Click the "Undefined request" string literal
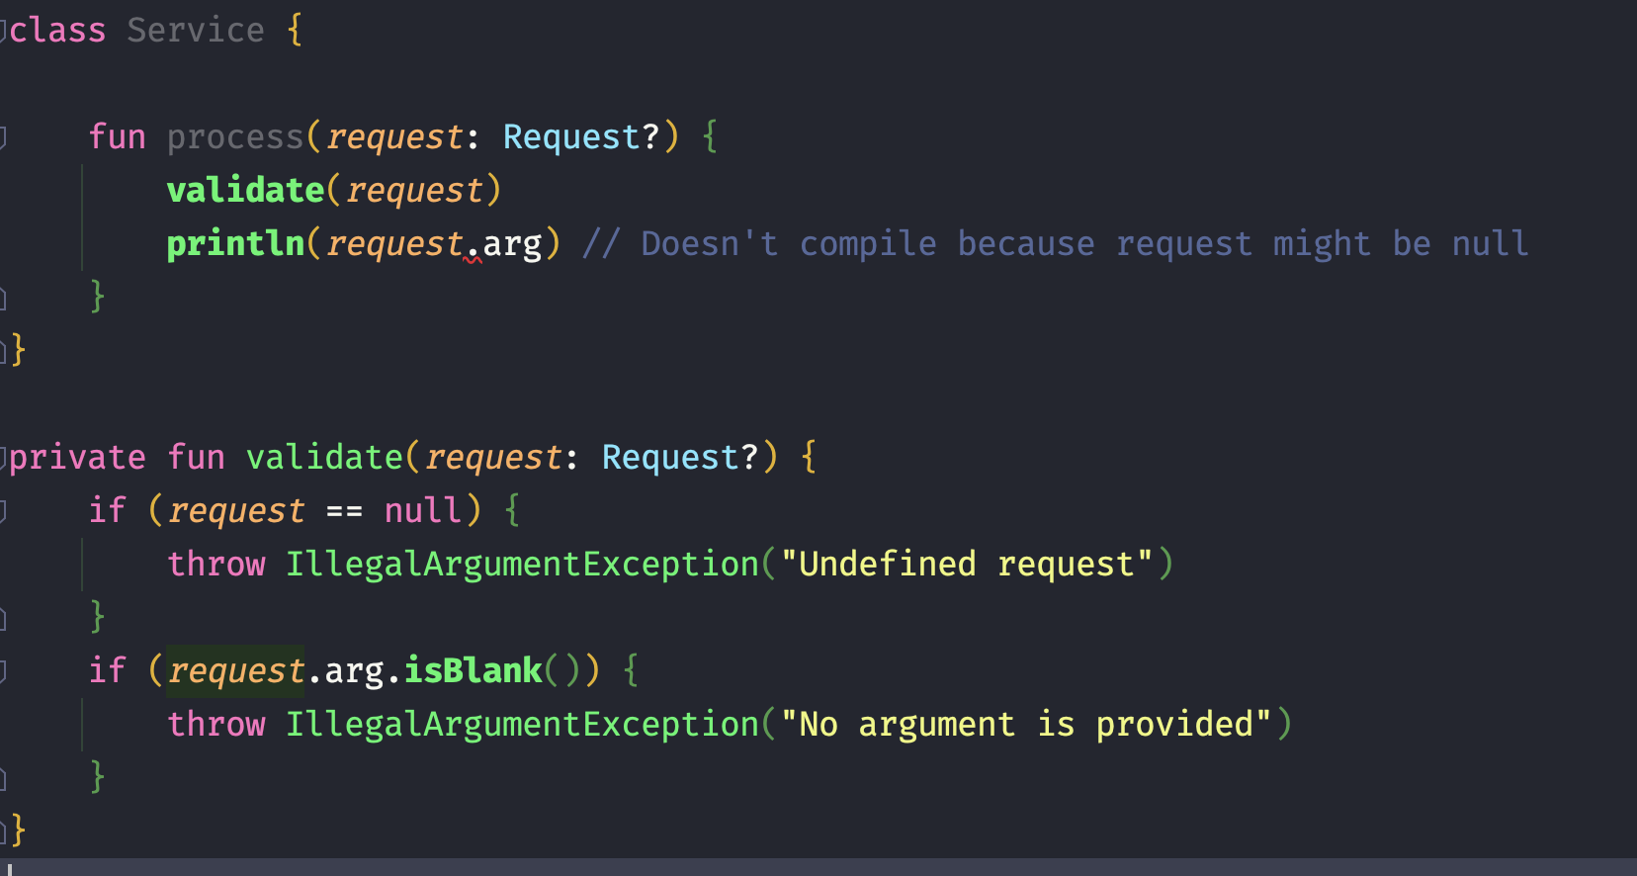Viewport: 1637px width, 876px height. pos(967,564)
